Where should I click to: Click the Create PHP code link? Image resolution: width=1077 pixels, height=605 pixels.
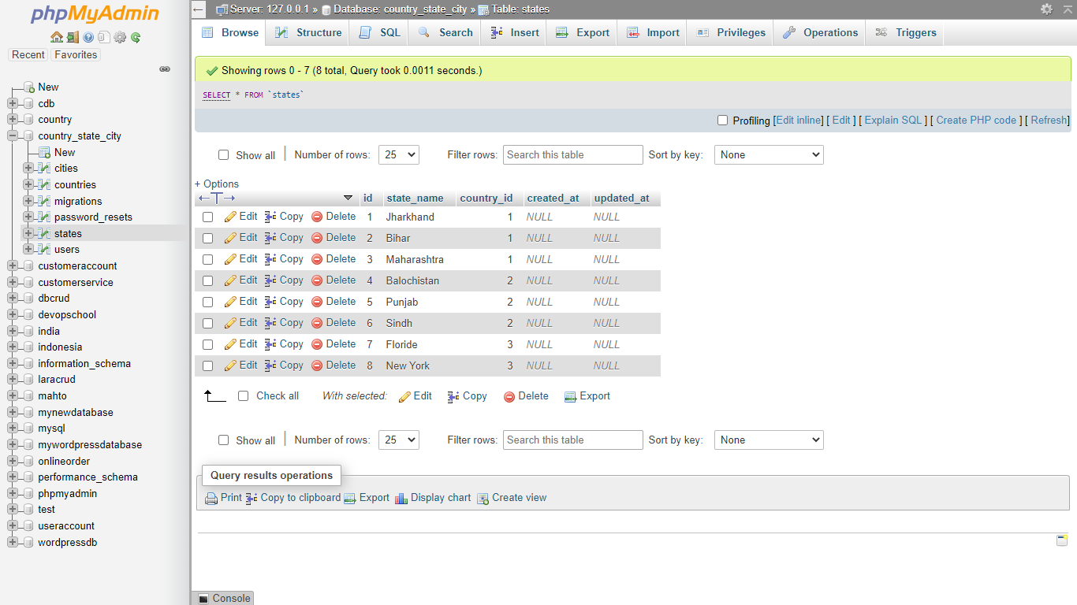click(x=975, y=121)
